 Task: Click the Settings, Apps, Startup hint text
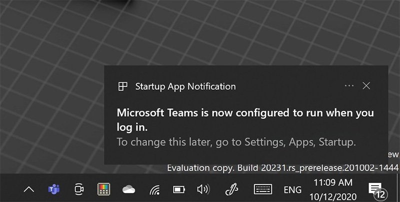tap(236, 142)
